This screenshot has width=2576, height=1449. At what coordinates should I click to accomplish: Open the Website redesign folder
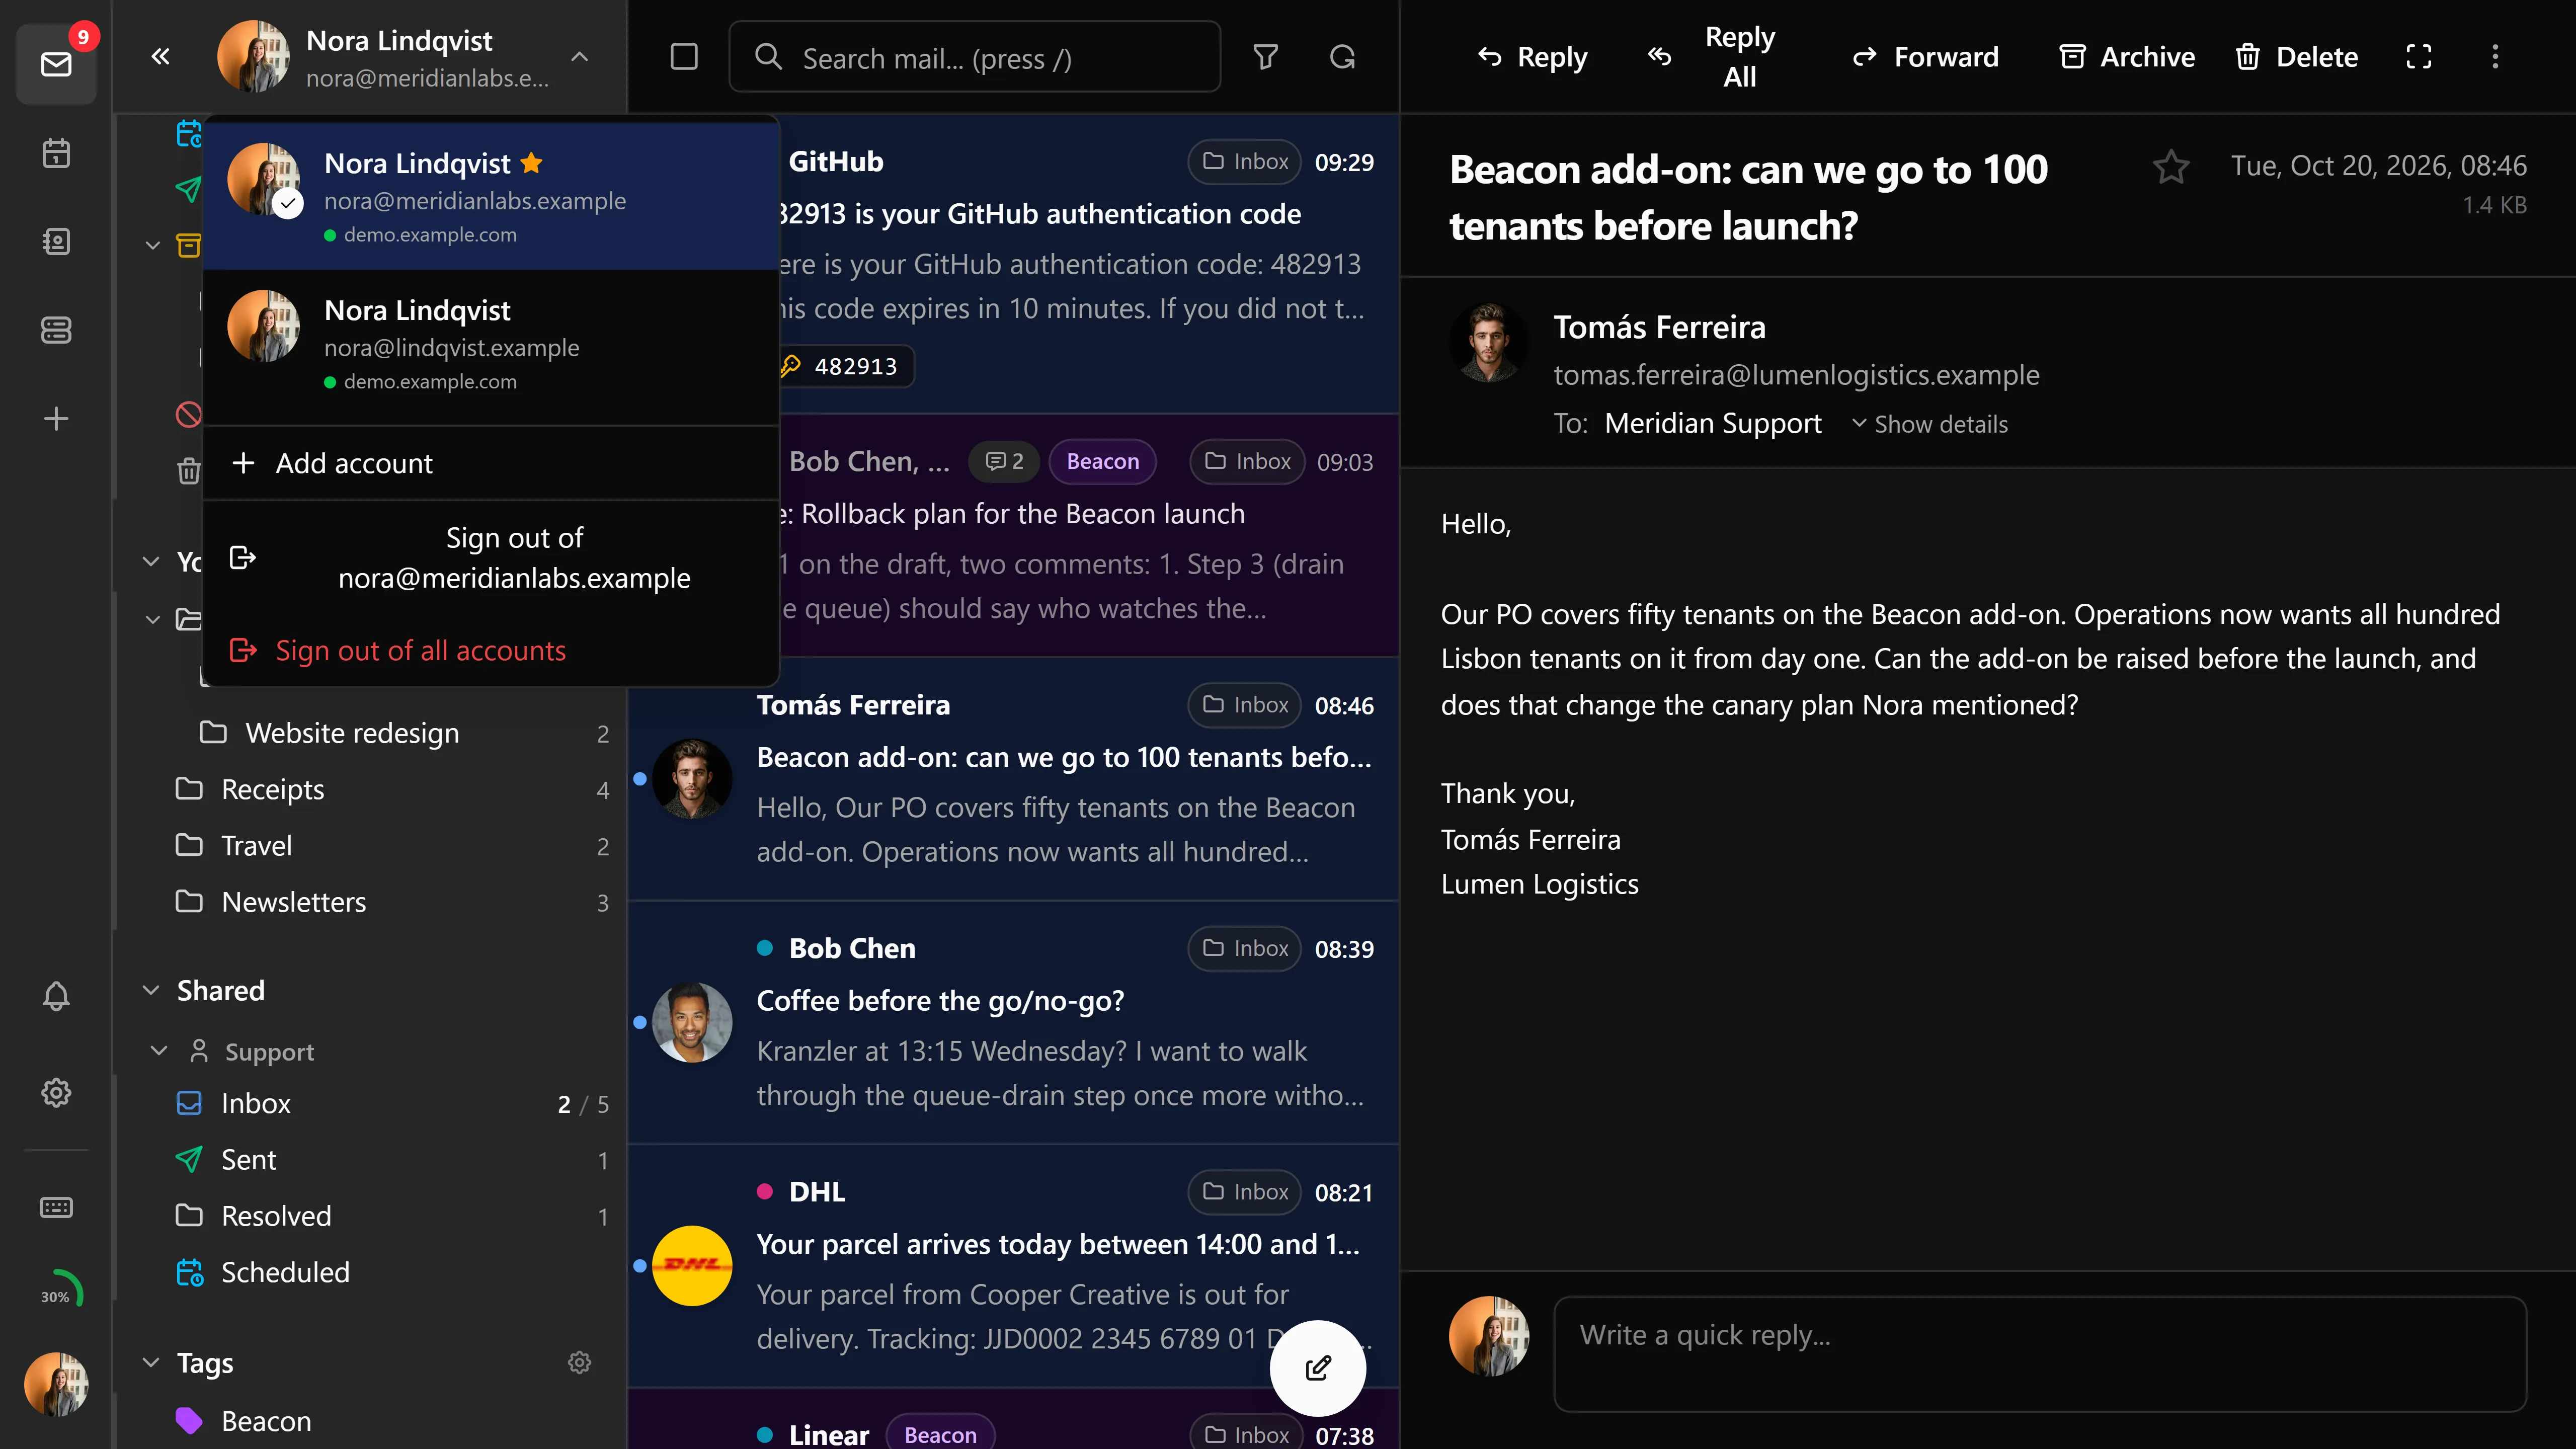[370, 733]
